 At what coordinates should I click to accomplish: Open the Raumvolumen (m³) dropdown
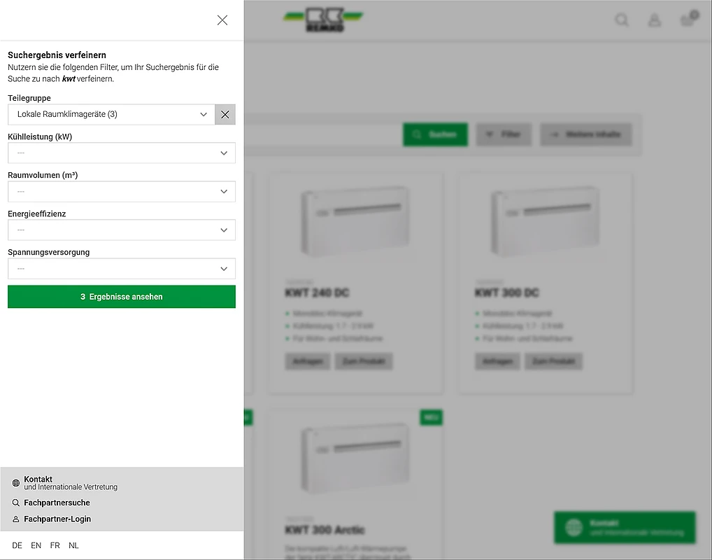coord(122,191)
